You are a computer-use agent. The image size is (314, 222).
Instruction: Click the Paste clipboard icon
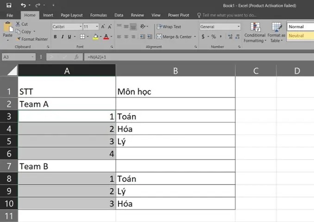pos(8,27)
